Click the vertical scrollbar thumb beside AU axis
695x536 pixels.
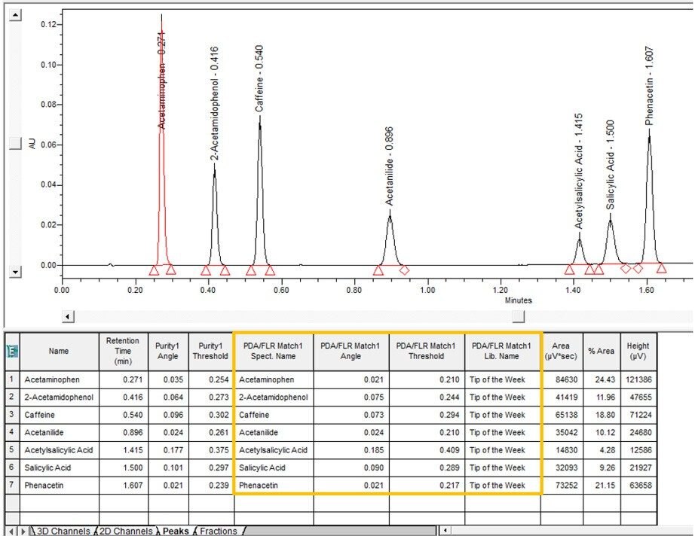point(16,143)
